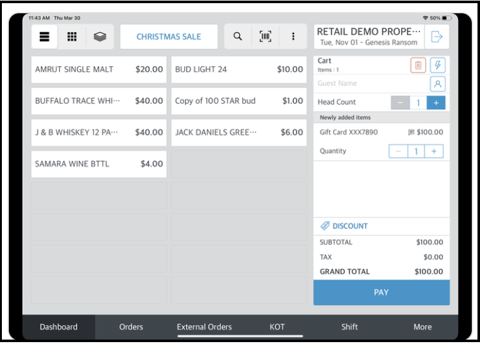Switch to grid view layout

tap(72, 37)
